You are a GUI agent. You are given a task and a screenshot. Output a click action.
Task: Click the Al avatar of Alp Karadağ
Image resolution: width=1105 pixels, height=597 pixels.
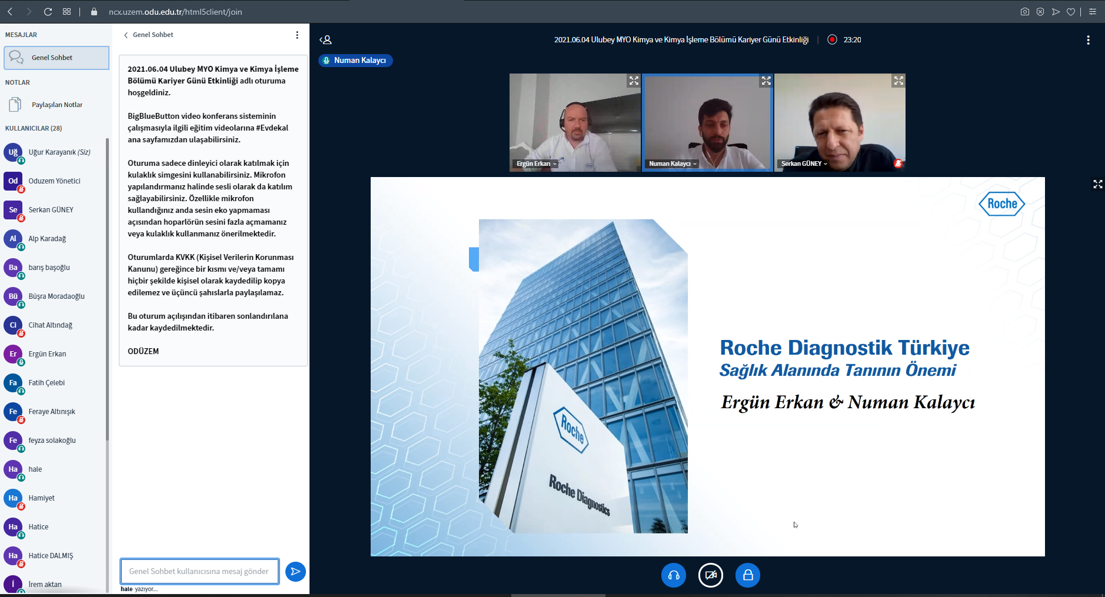[13, 239]
